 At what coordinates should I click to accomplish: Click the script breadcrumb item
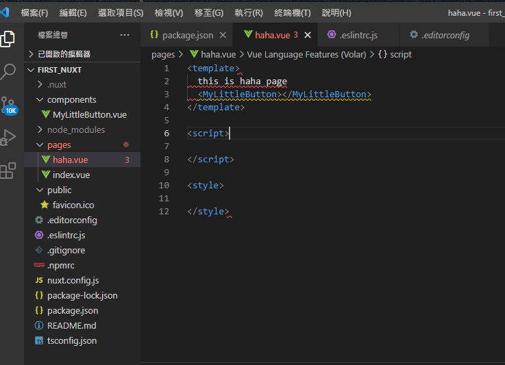[400, 54]
